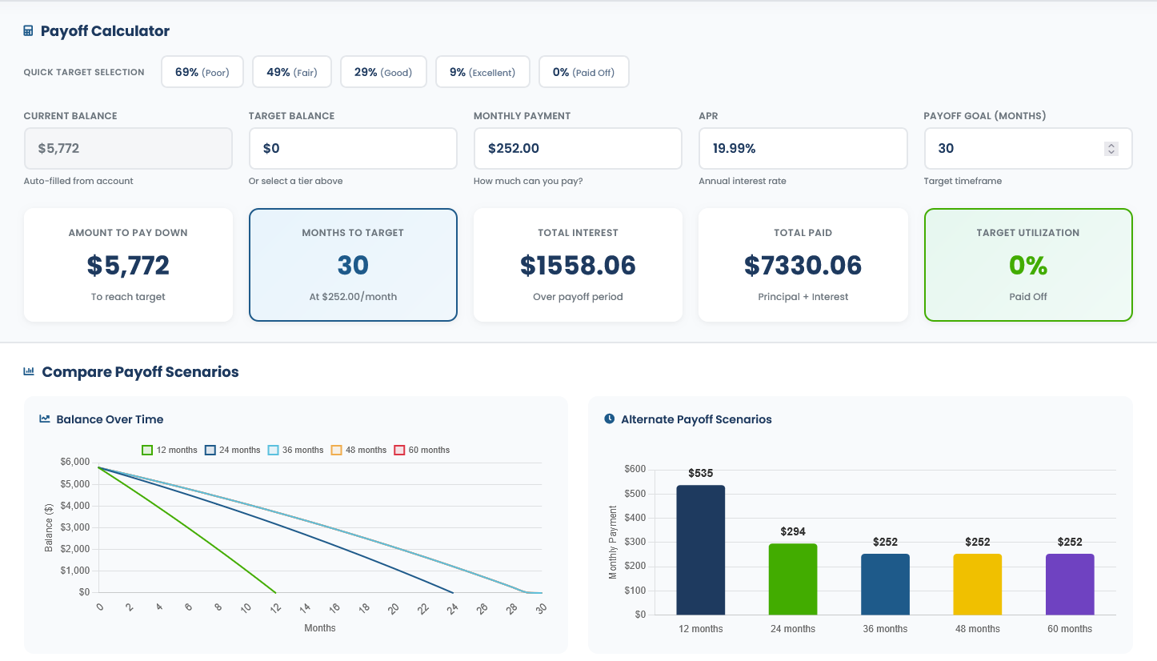Click the Target Utilization summary card
Screen dimensions: 1157x661
[1027, 264]
